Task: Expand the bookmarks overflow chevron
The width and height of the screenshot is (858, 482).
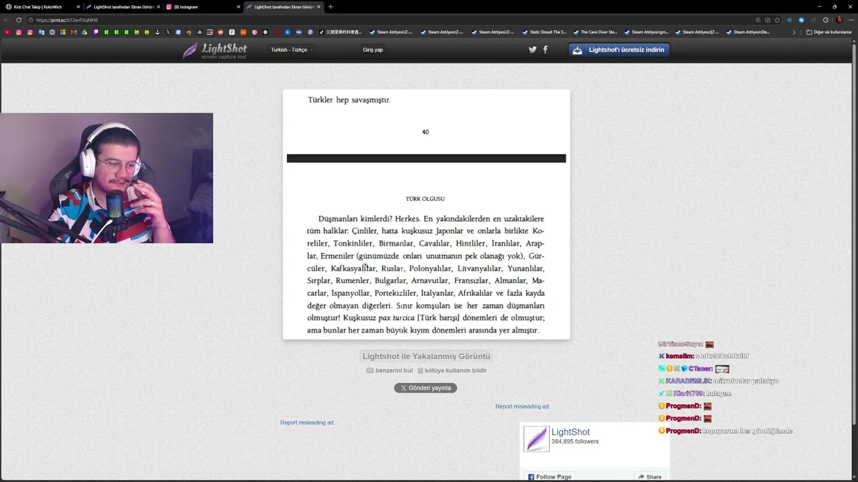Action: [794, 32]
